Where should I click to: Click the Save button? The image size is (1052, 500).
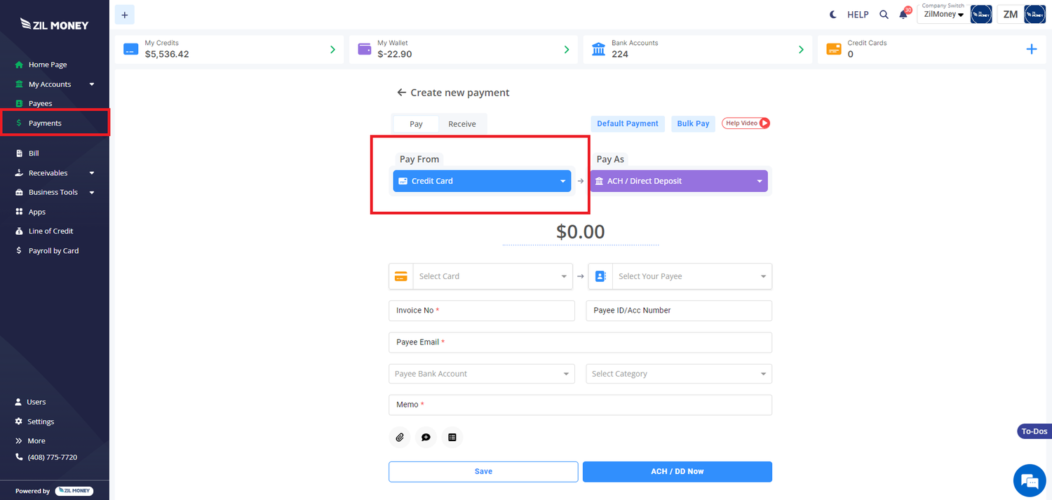click(483, 471)
